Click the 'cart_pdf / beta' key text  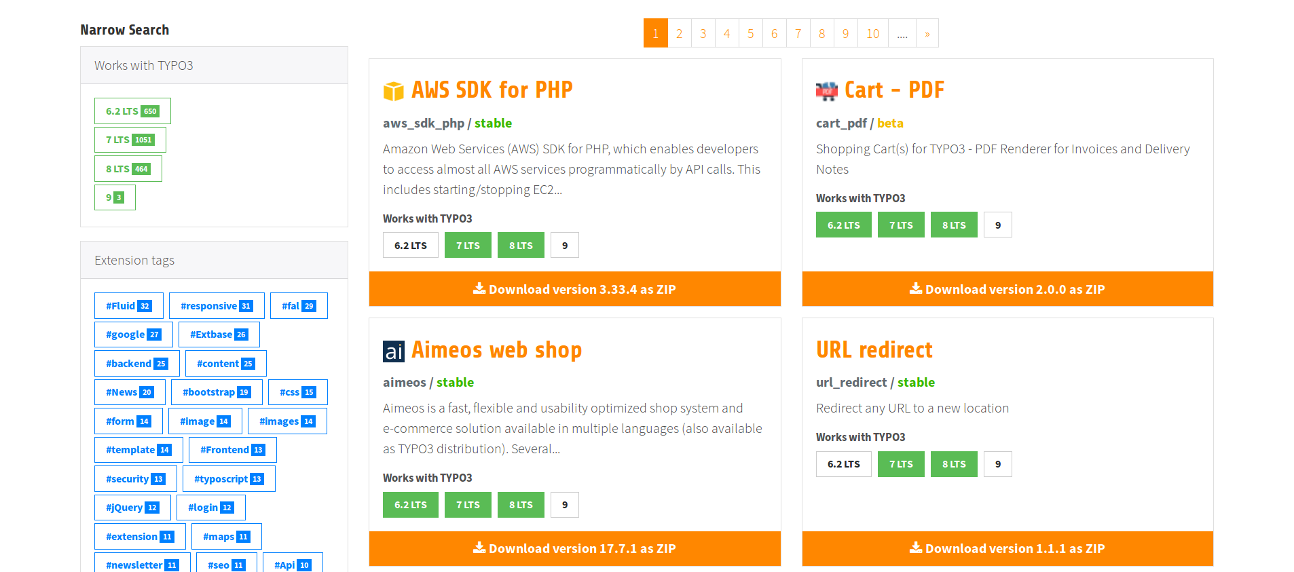[859, 123]
